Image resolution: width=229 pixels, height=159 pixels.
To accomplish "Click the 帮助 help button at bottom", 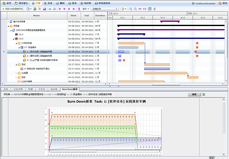I will (211, 158).
